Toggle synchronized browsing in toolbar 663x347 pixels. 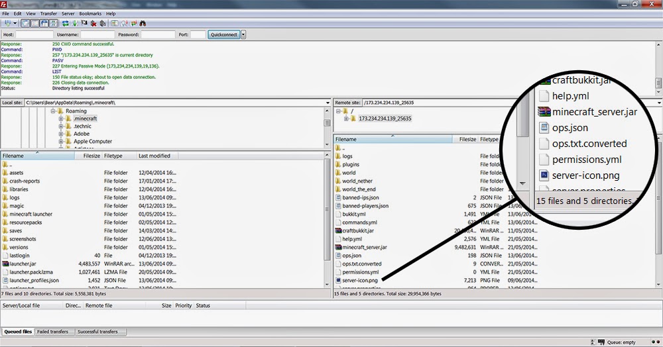[x=134, y=24]
